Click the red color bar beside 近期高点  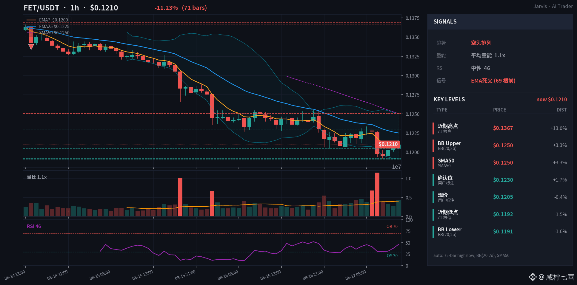tap(433, 128)
